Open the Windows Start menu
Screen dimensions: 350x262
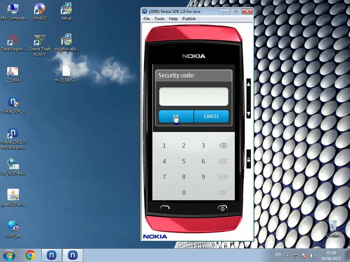click(x=9, y=255)
